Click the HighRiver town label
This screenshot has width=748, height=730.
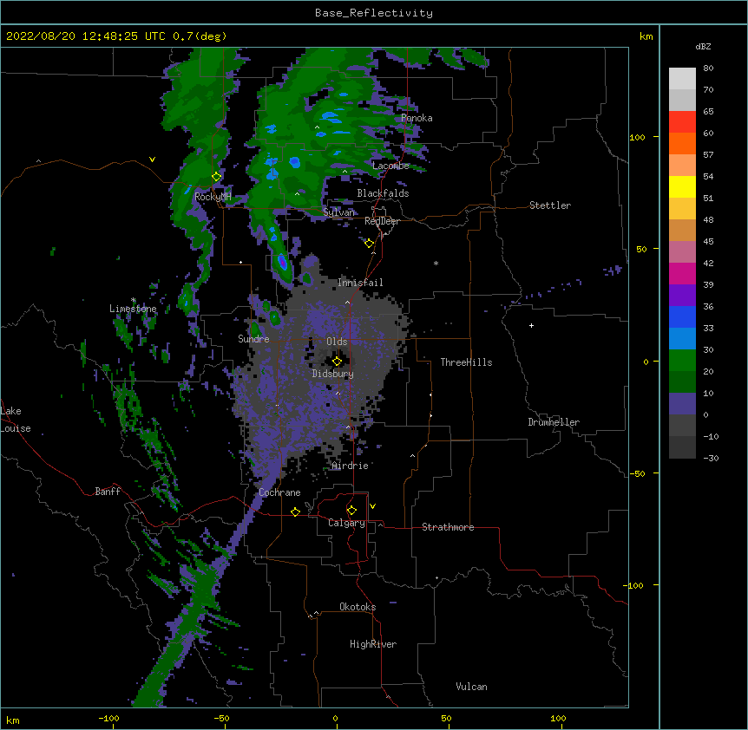(373, 644)
